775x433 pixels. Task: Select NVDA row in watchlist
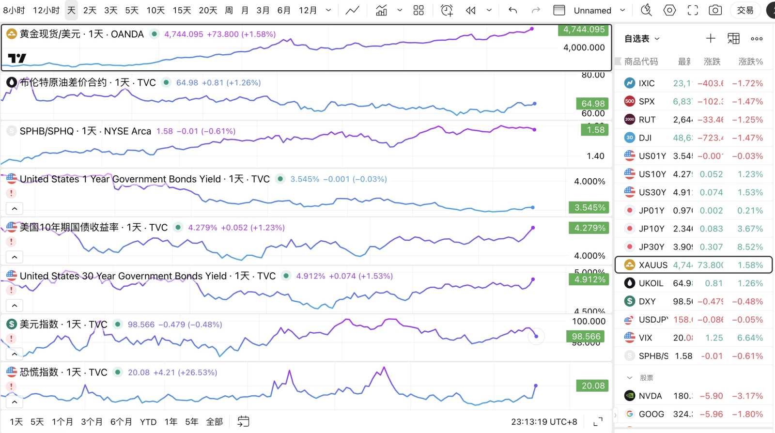coord(694,396)
